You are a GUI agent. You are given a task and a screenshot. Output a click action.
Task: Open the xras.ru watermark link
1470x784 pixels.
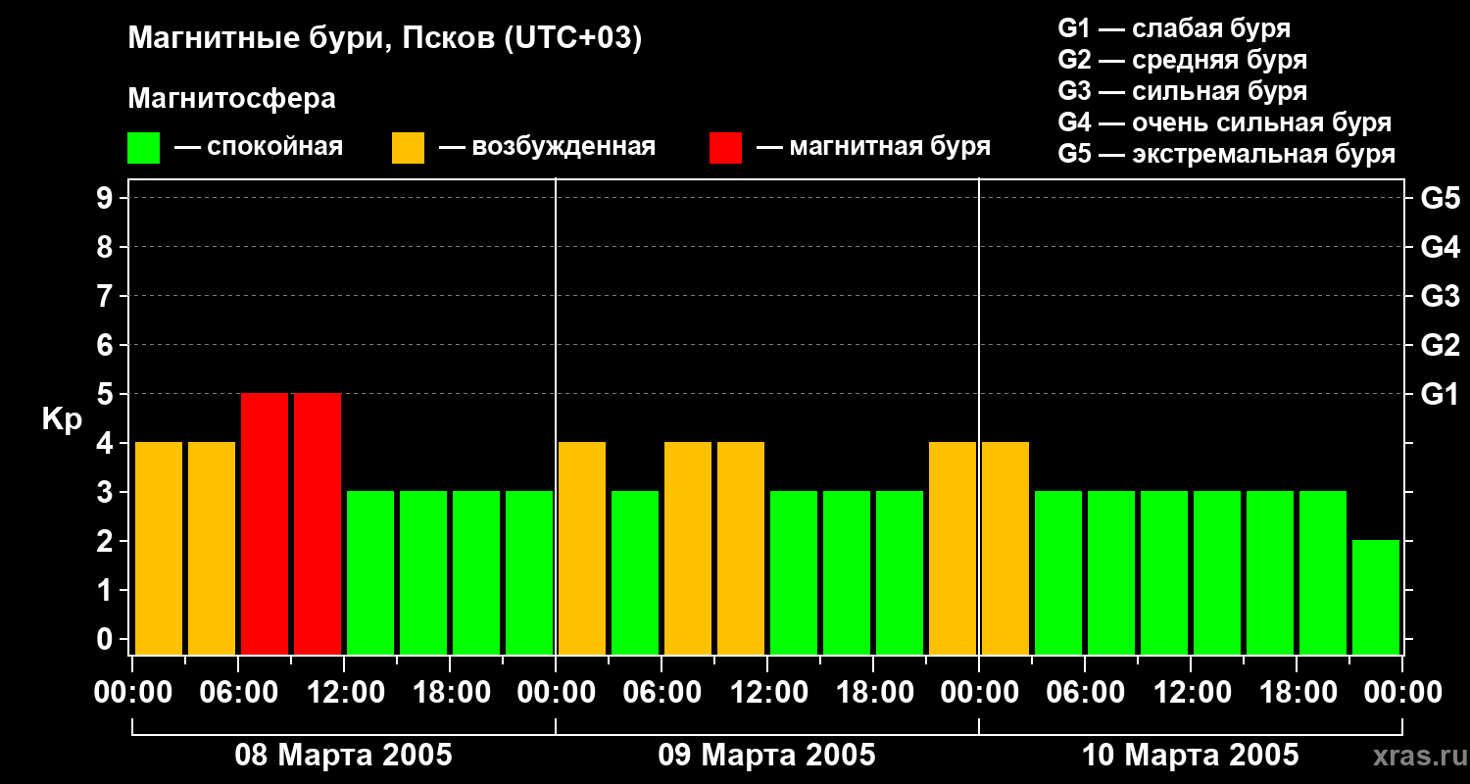click(x=1415, y=756)
